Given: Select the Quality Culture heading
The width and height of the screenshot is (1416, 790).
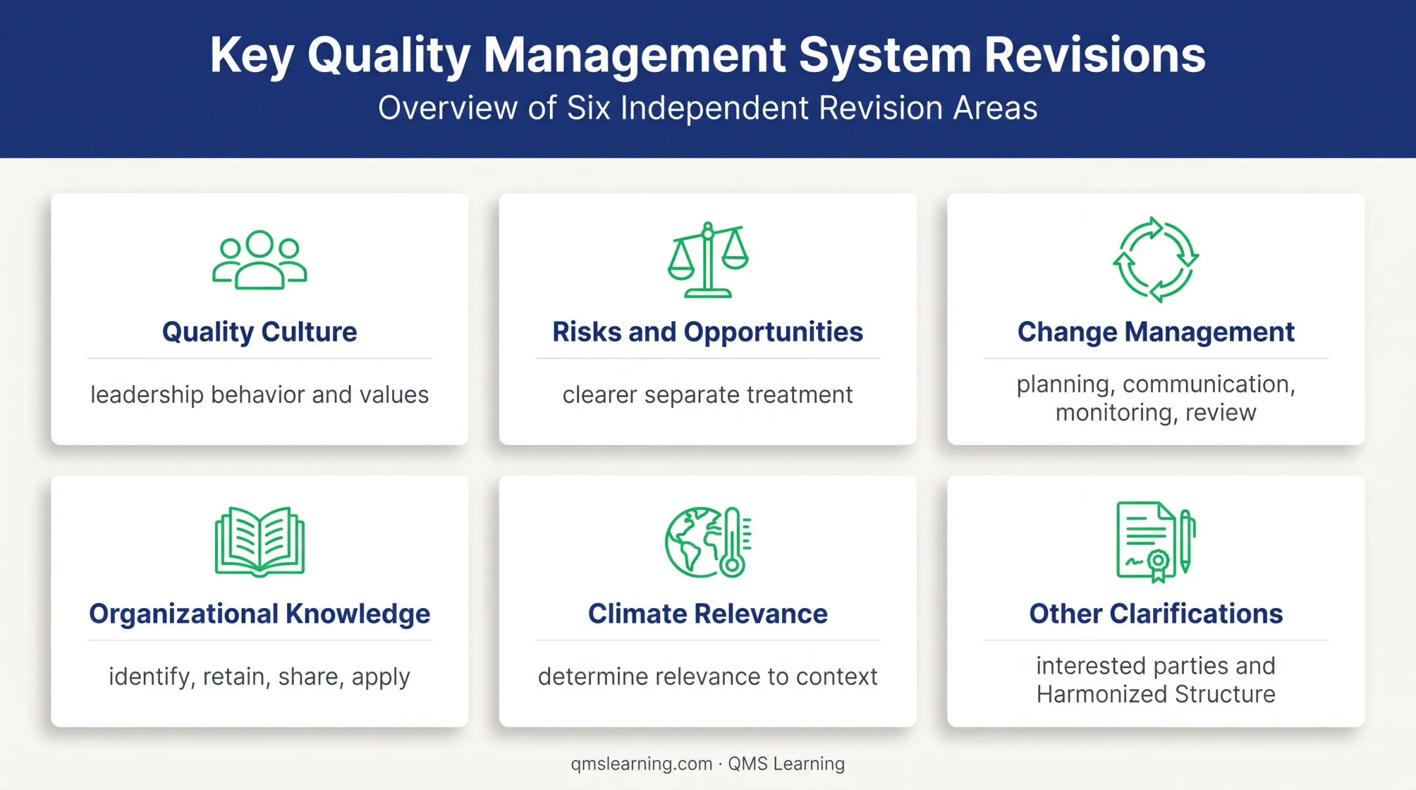Looking at the screenshot, I should click(x=260, y=332).
